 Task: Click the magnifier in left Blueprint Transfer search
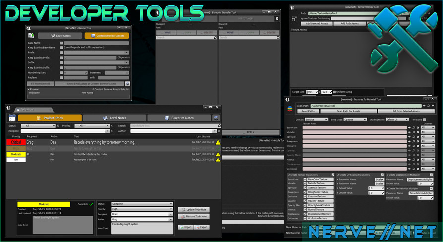coord(215,38)
